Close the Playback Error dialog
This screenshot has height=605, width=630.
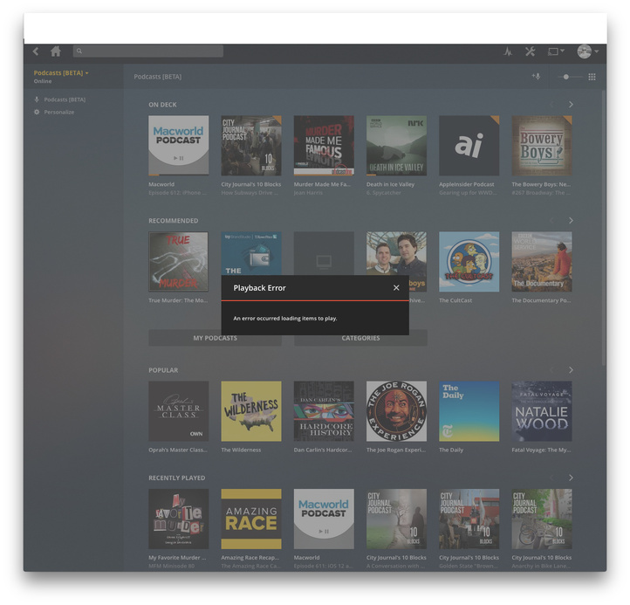click(x=396, y=288)
